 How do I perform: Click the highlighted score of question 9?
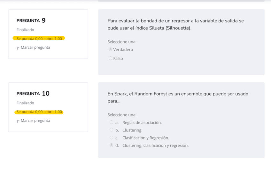[x=39, y=38]
